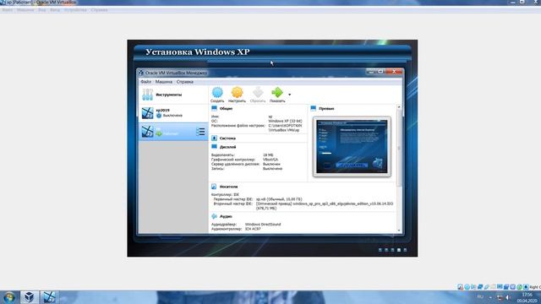Select Инструменты (Tools) in the VirtualBox Manager sidebar
The image size is (541, 304).
[173, 95]
